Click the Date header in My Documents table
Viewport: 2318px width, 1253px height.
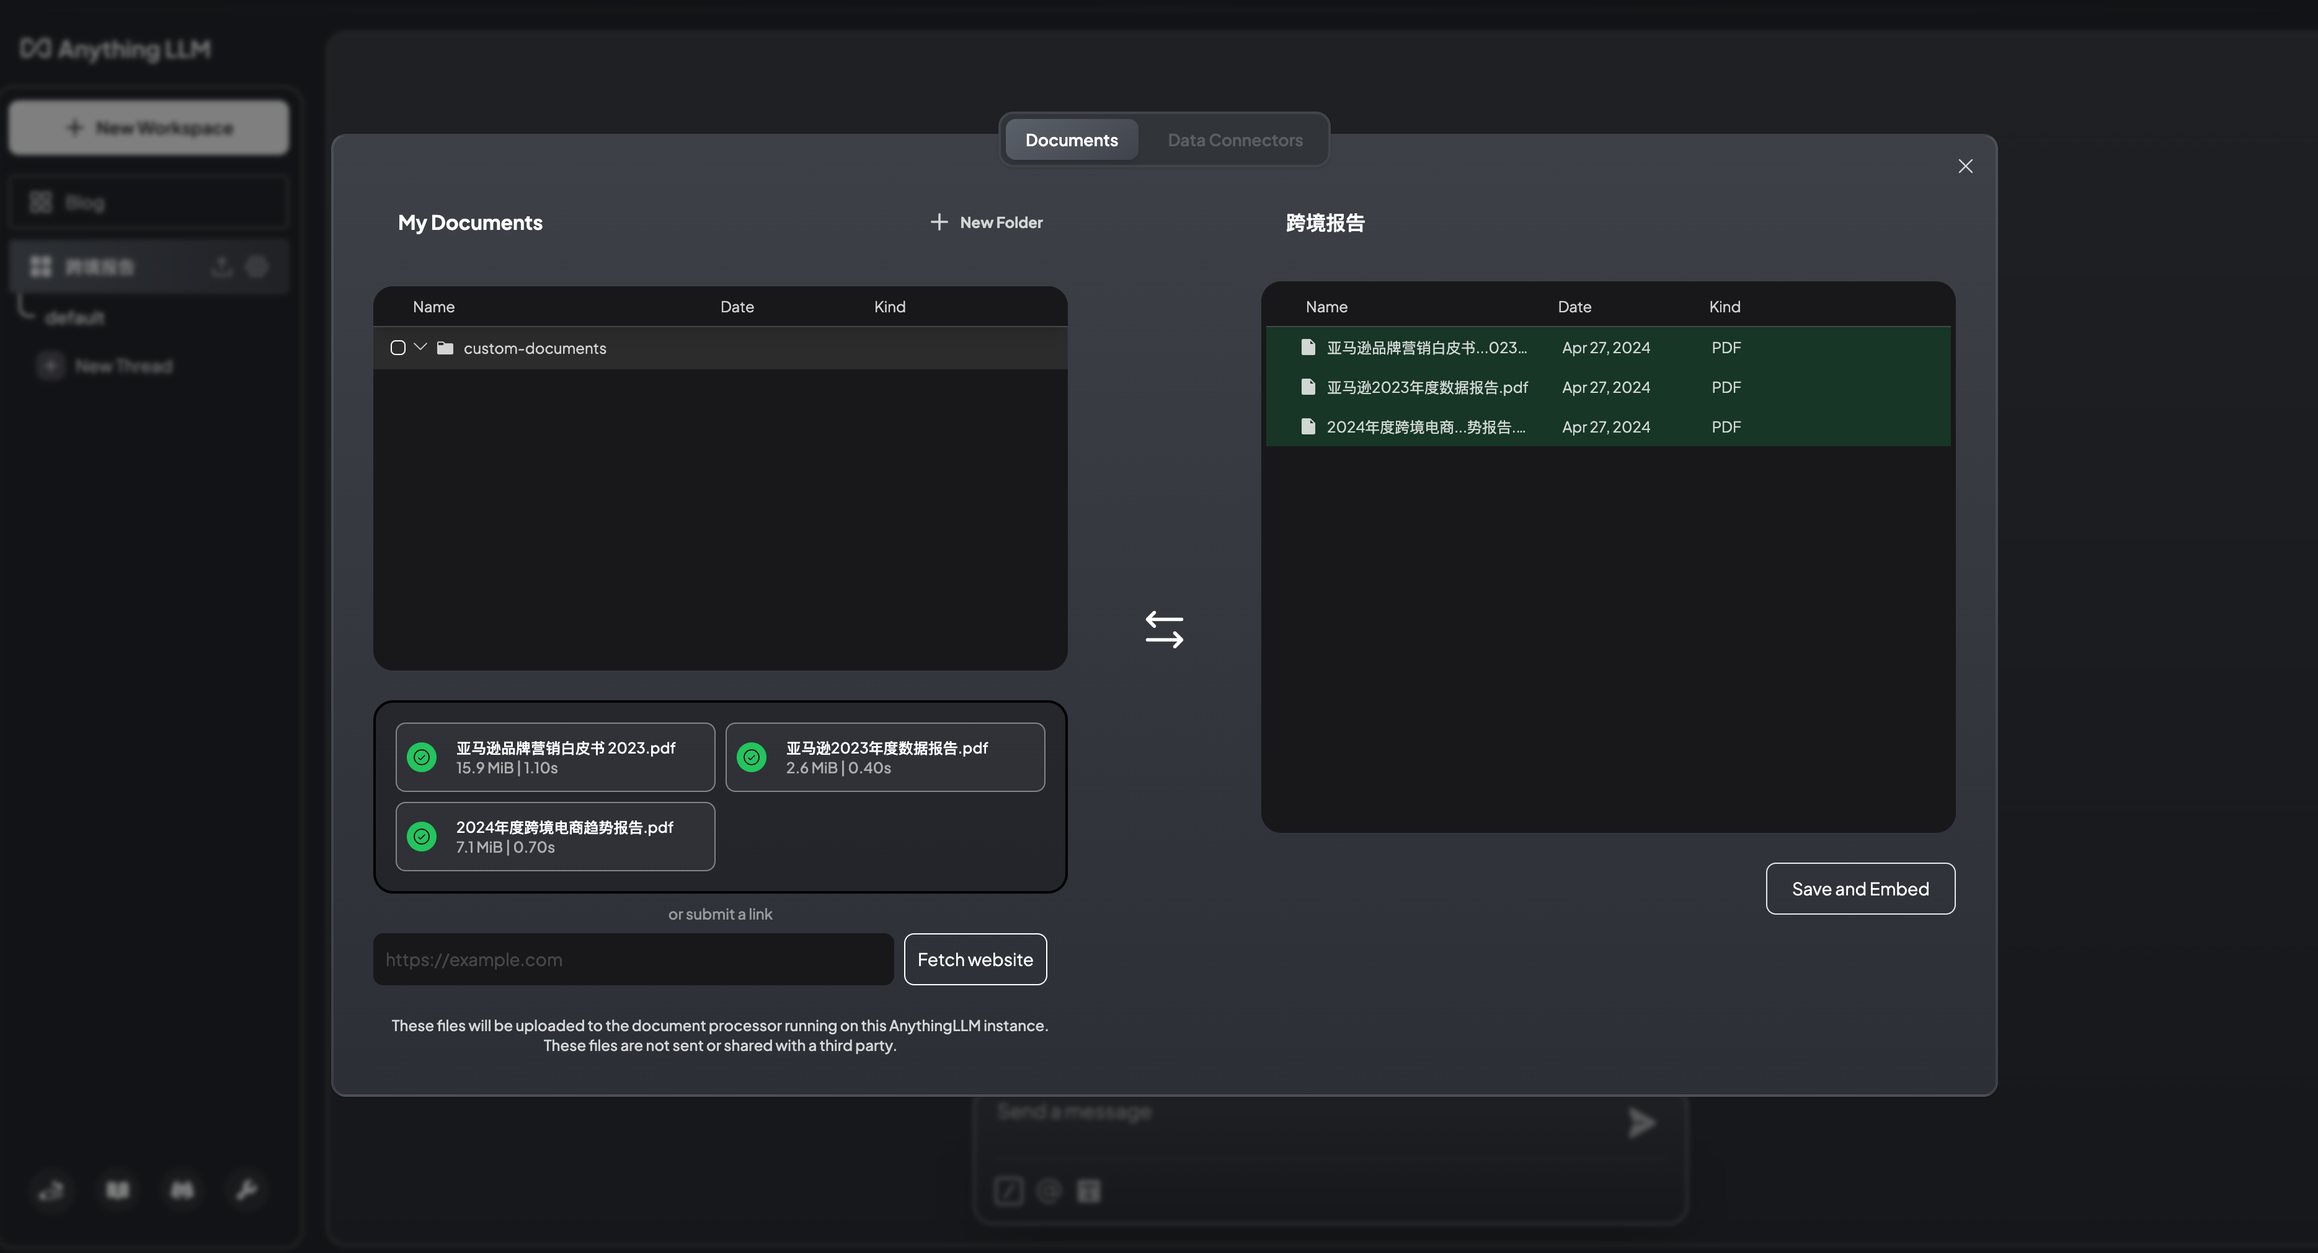point(737,307)
